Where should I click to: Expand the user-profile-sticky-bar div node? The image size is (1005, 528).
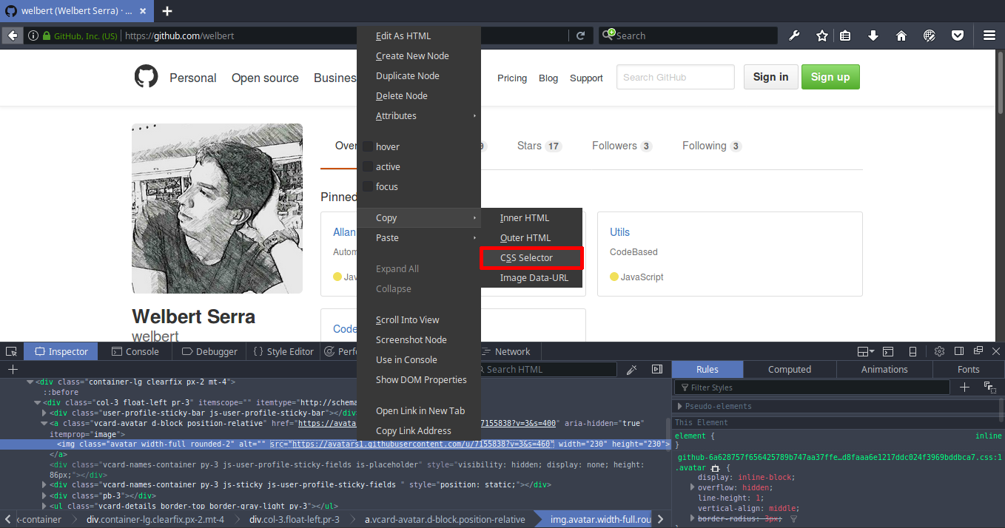[44, 413]
